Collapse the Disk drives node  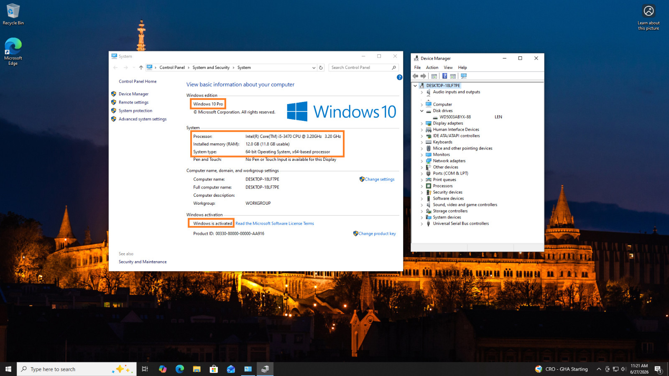point(421,111)
